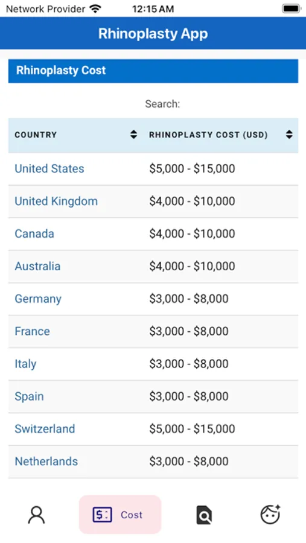This screenshot has width=306, height=543.
Task: Click the Search field label area
Action: 162,104
